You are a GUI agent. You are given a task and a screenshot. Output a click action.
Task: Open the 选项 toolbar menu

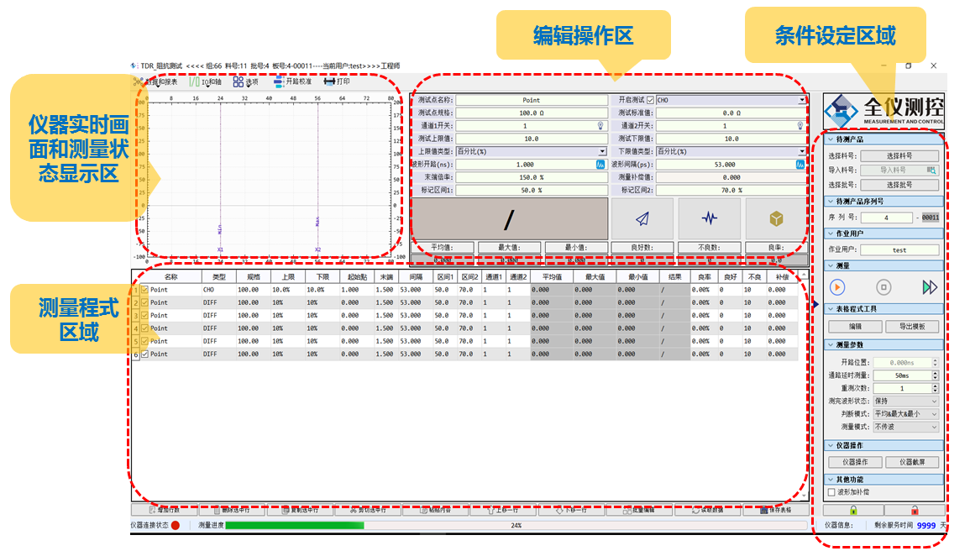(246, 82)
